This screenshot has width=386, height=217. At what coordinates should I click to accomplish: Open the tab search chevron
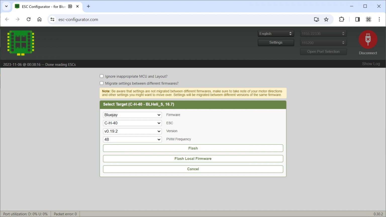pyautogui.click(x=6, y=6)
